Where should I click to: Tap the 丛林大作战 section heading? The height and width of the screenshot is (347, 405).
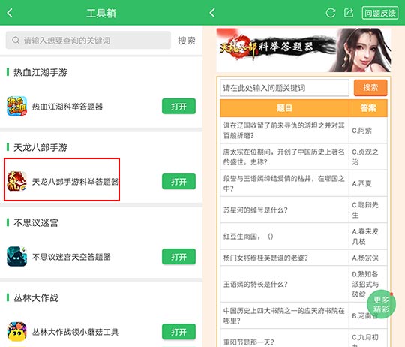(36, 298)
